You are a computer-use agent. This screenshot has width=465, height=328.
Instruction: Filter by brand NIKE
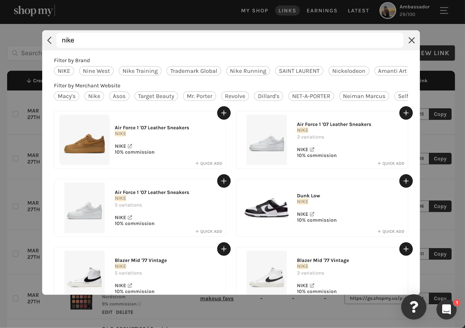click(x=64, y=71)
